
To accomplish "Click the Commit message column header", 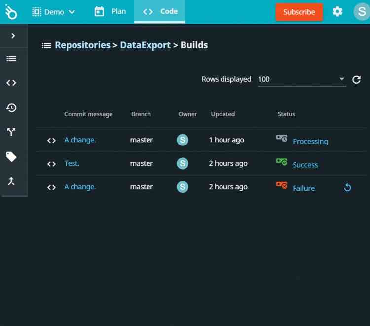I will coord(88,114).
